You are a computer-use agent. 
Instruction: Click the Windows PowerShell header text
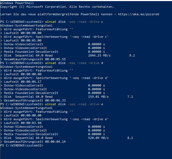(17, 3)
